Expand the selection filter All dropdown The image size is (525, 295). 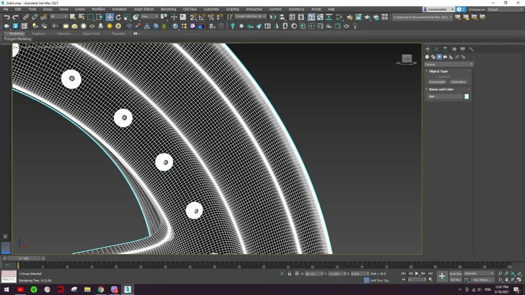59,17
